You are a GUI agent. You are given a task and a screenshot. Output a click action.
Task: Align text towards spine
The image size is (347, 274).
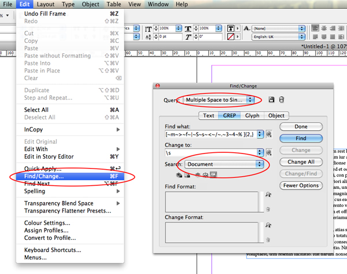[x=341, y=28]
